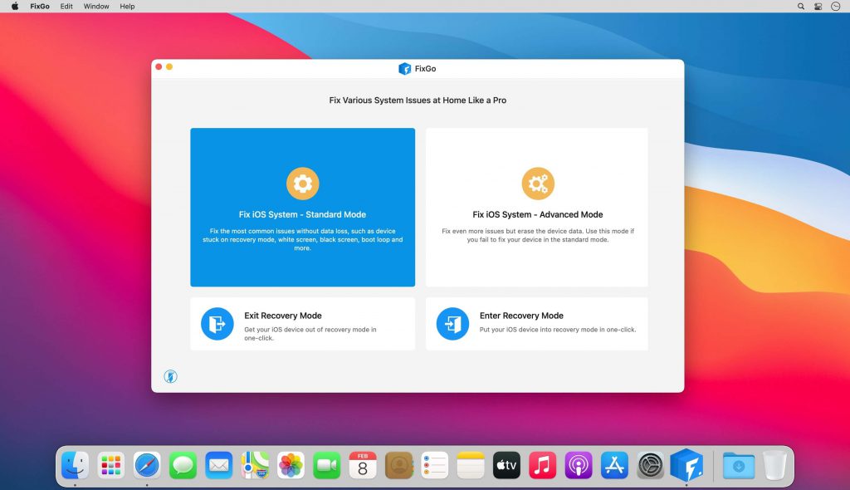Image resolution: width=850 pixels, height=490 pixels.
Task: Open the Window menu
Action: 95,6
